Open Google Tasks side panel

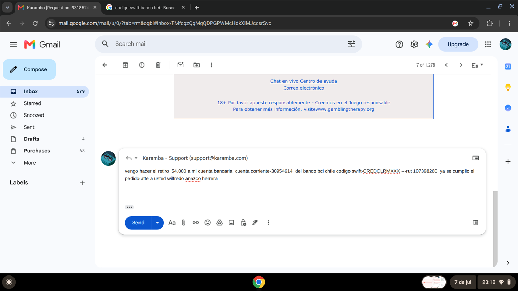tap(508, 108)
